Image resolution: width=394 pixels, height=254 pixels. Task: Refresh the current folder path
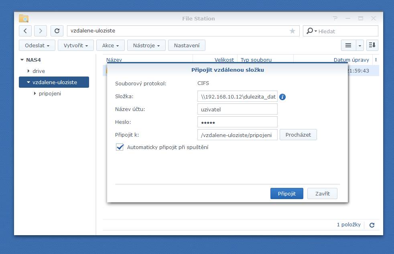[x=57, y=31]
